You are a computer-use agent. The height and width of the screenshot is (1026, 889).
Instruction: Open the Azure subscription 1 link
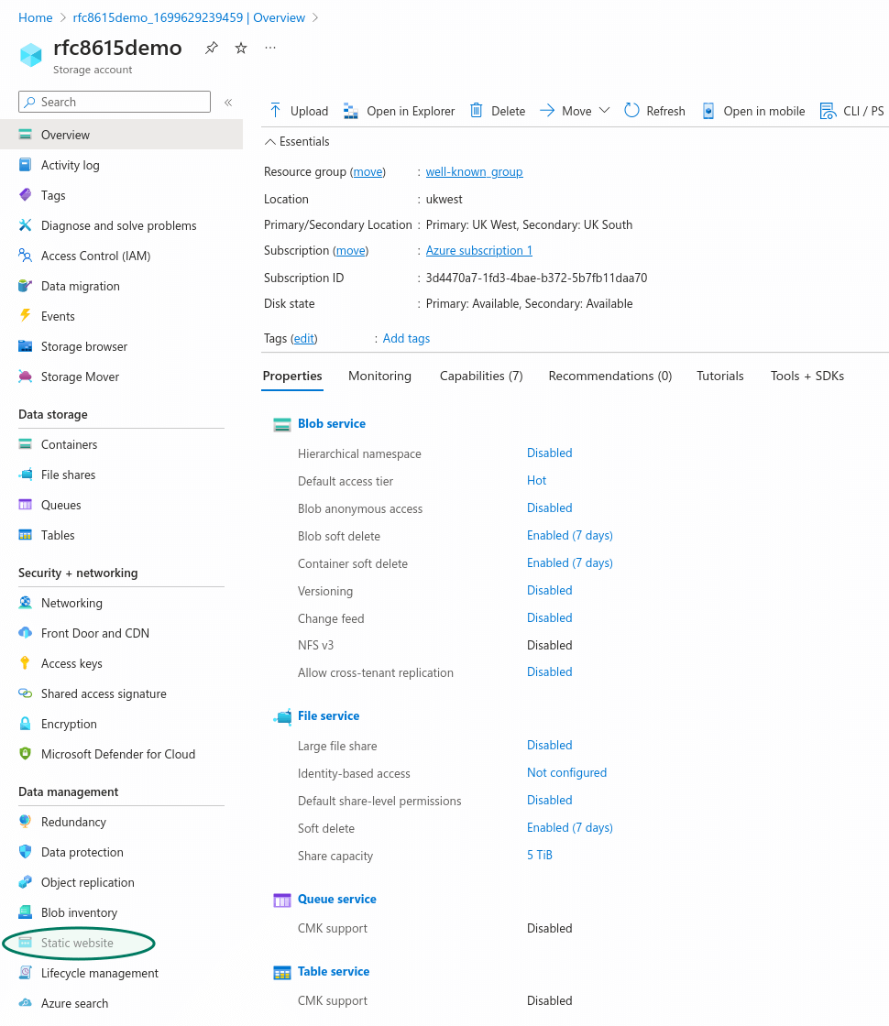[479, 251]
